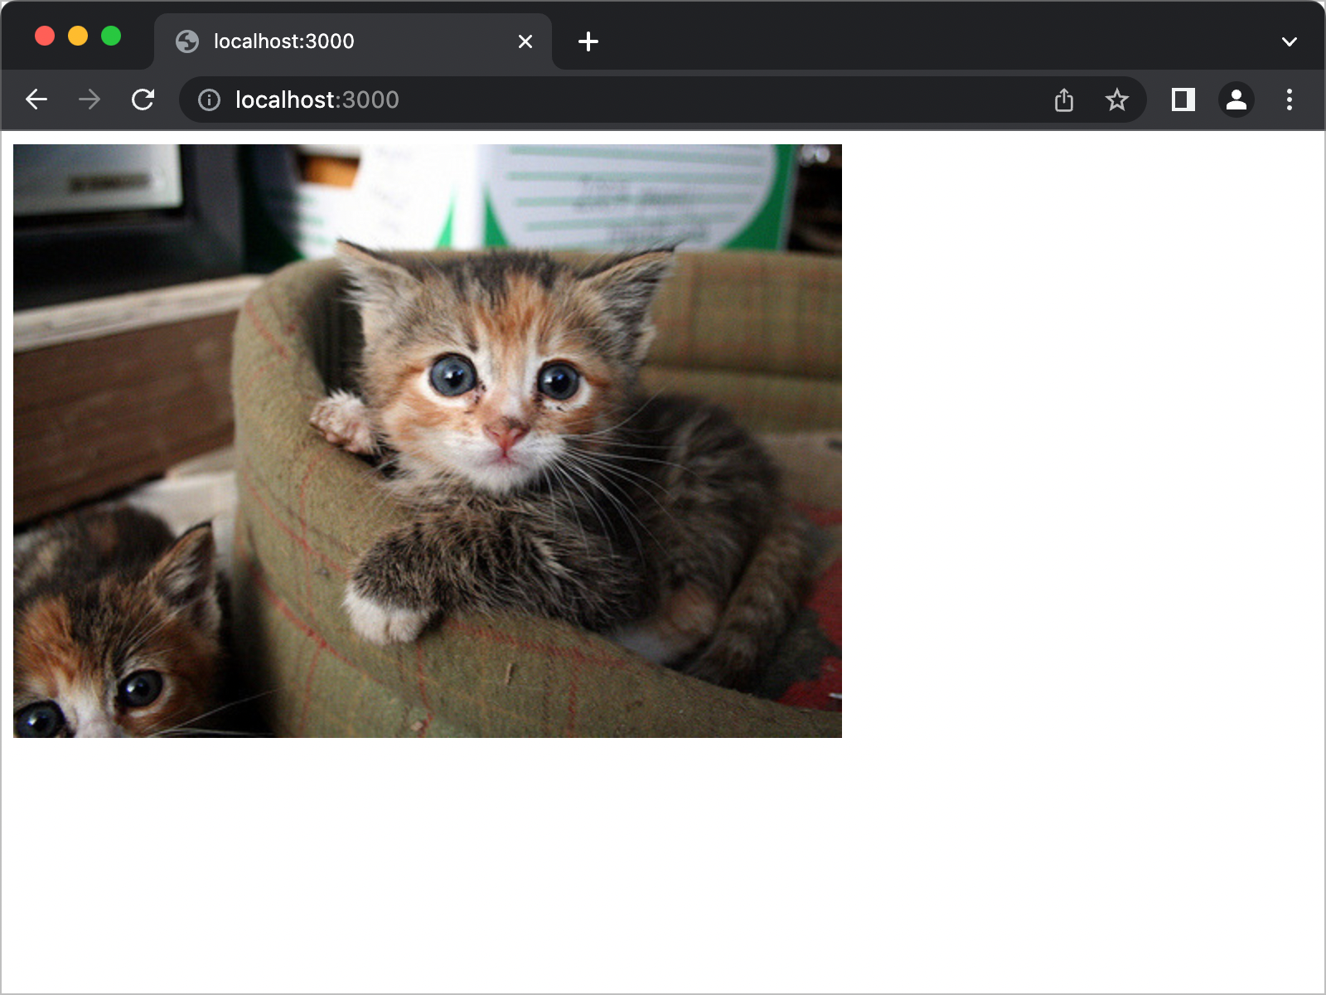Reload the localhost:3000 page
1326x995 pixels.
click(x=143, y=99)
